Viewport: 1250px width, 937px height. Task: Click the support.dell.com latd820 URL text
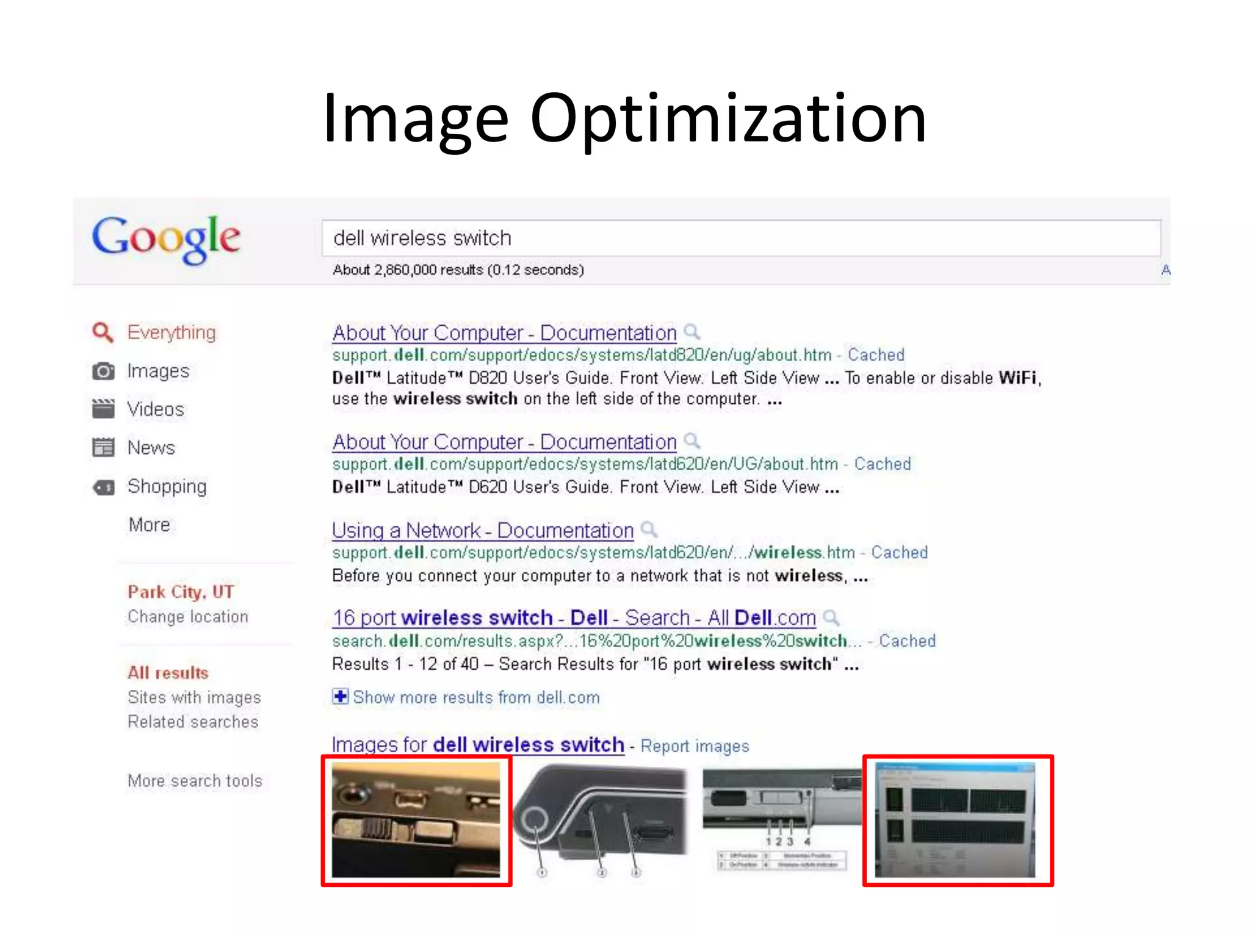tap(582, 355)
